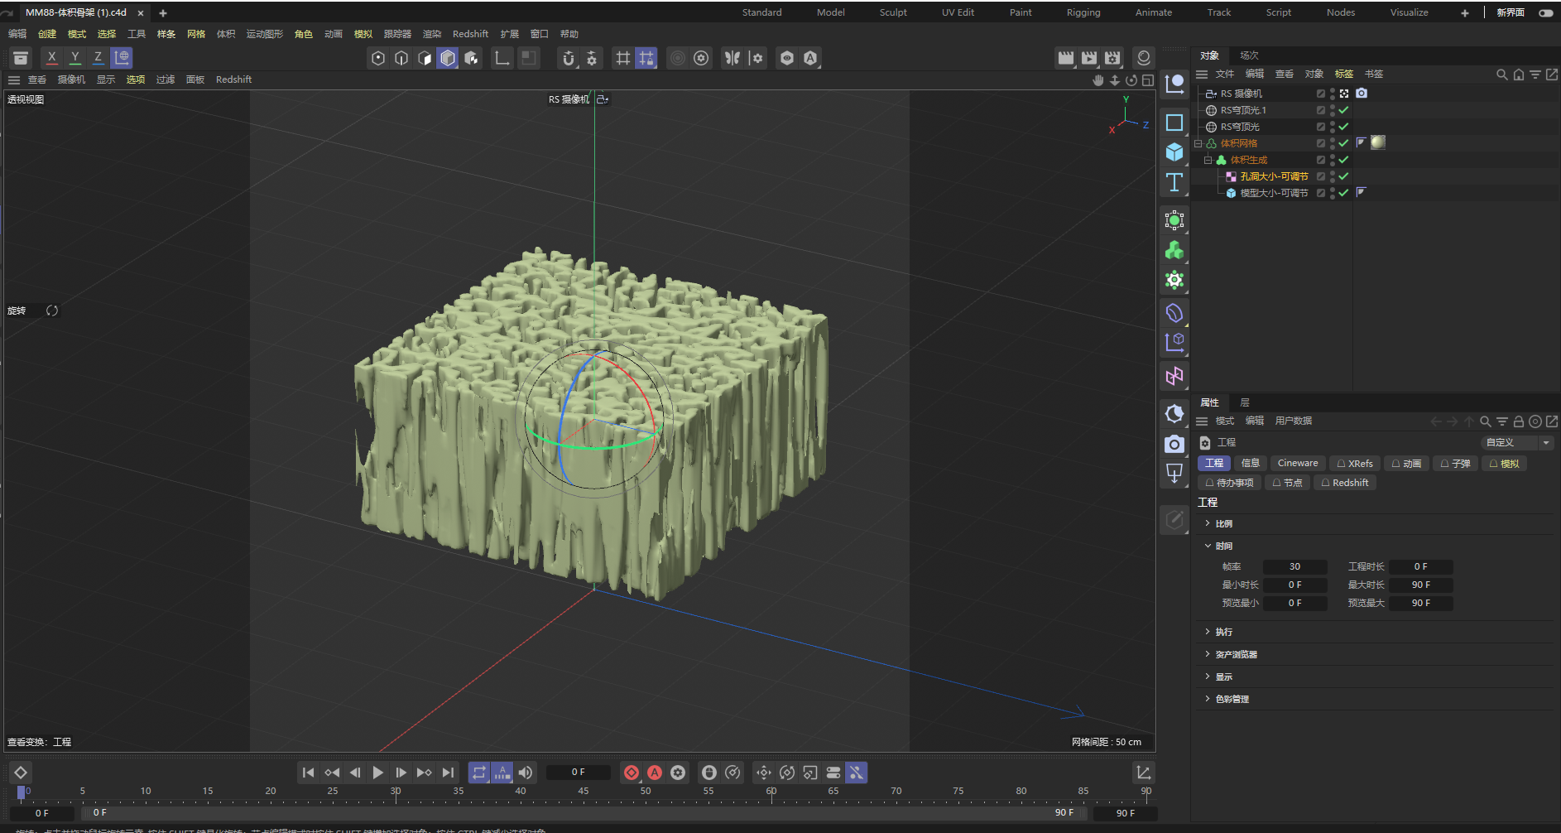Lock the Attributes panel with the lock icon

[1519, 421]
